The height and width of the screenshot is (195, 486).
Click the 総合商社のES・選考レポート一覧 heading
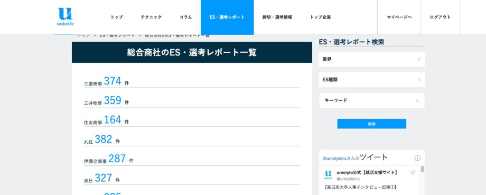[192, 52]
